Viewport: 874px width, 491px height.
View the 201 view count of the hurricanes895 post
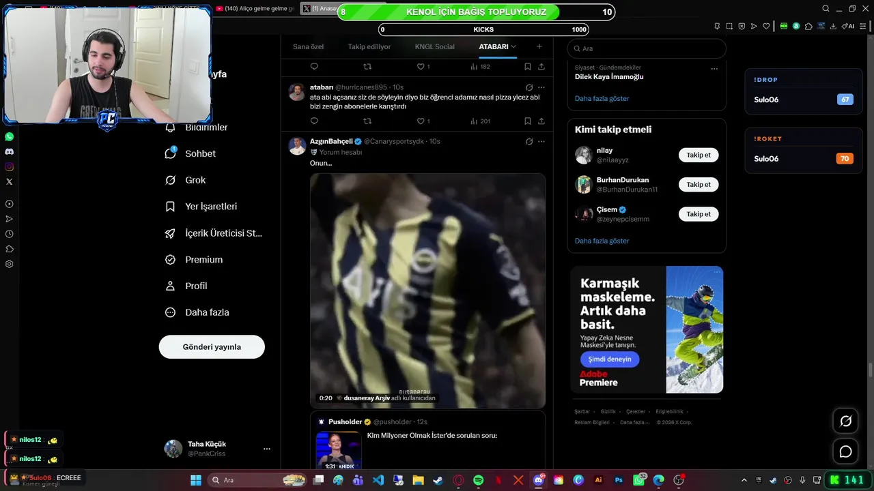coord(481,121)
